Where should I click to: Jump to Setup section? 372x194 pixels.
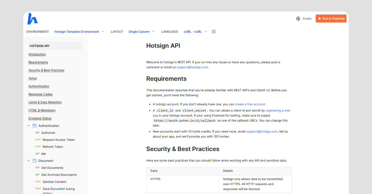point(33,78)
